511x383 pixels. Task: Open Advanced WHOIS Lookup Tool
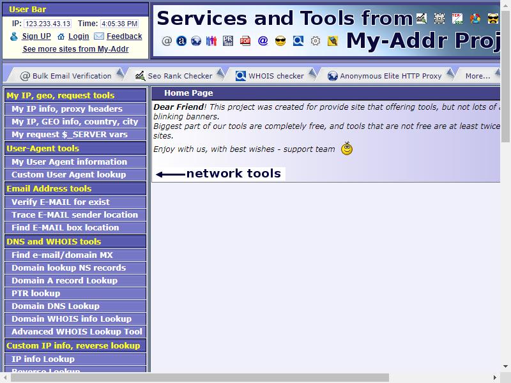tap(75, 331)
